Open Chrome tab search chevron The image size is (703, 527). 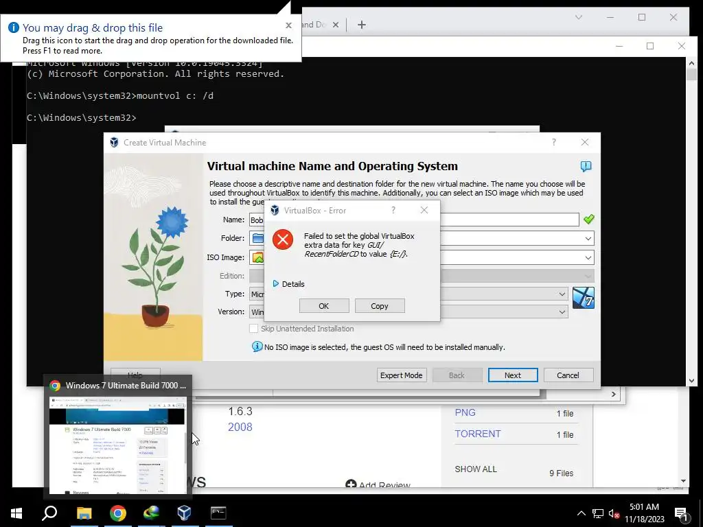579,17
